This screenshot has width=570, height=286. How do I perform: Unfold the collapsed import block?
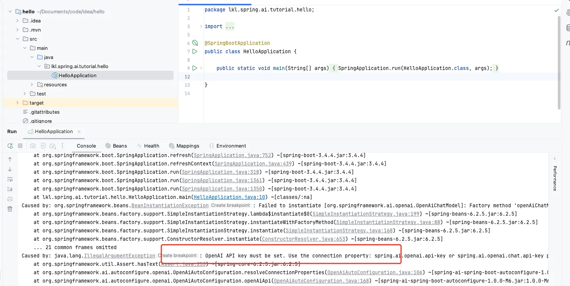click(x=201, y=26)
